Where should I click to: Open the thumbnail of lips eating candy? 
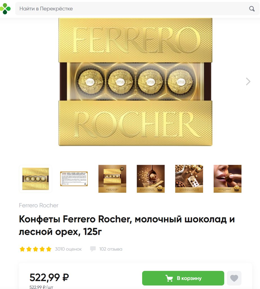(x=227, y=179)
